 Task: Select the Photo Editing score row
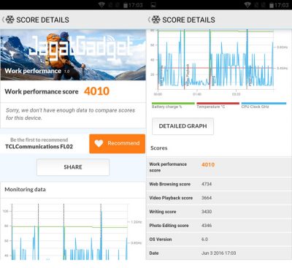pos(219,226)
